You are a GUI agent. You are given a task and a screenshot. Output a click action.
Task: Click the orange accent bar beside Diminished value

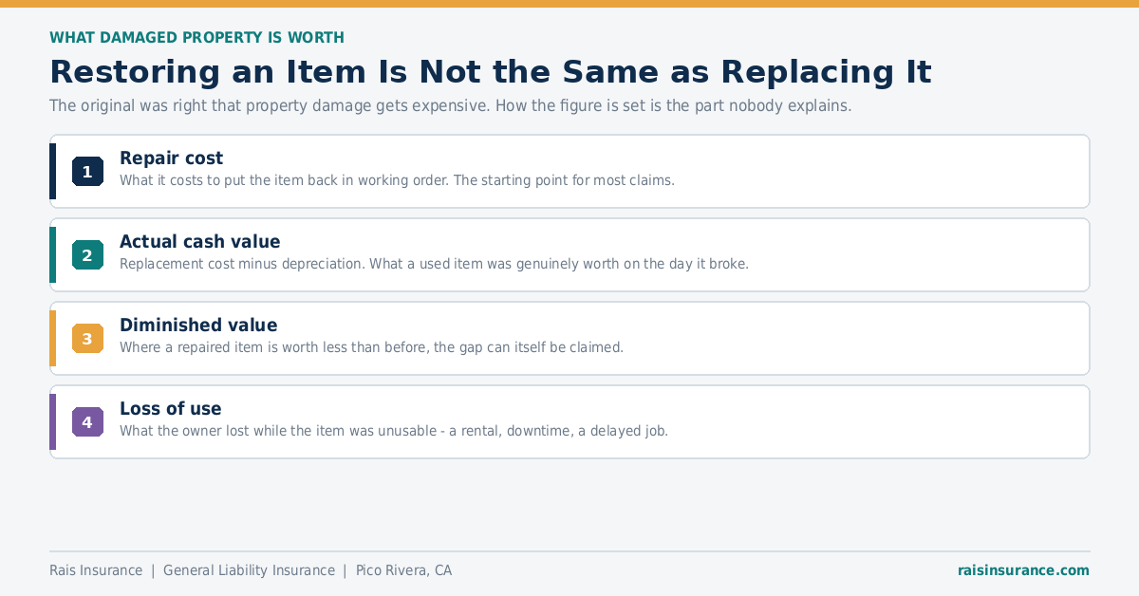[53, 339]
